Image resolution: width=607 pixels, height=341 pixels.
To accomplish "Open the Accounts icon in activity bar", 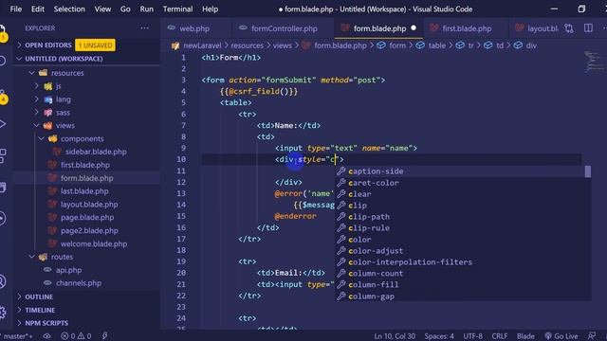I will (2, 281).
